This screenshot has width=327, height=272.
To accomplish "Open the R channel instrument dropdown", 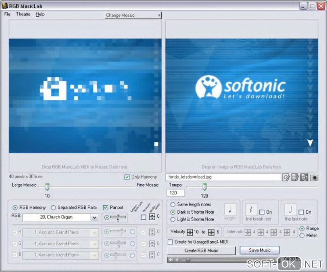I will tap(61, 232).
